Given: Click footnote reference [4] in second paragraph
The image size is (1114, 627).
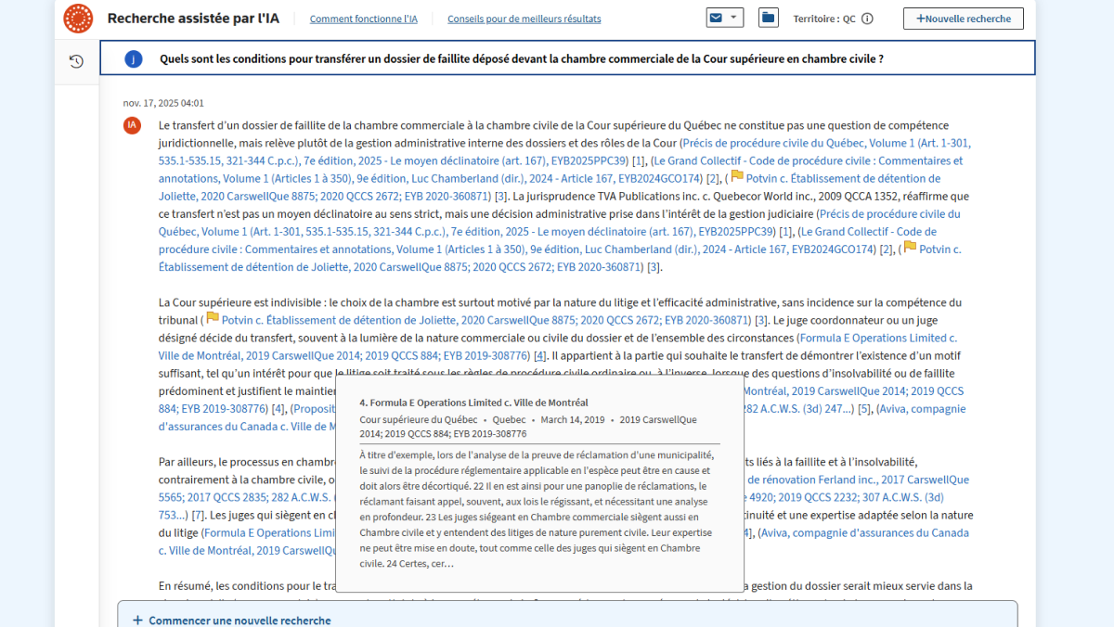Looking at the screenshot, I should click(539, 355).
